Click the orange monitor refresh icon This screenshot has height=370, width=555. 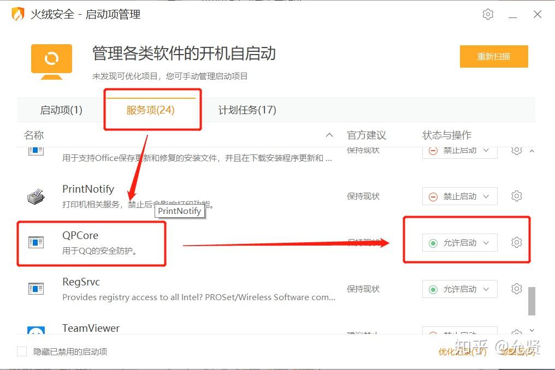[52, 62]
